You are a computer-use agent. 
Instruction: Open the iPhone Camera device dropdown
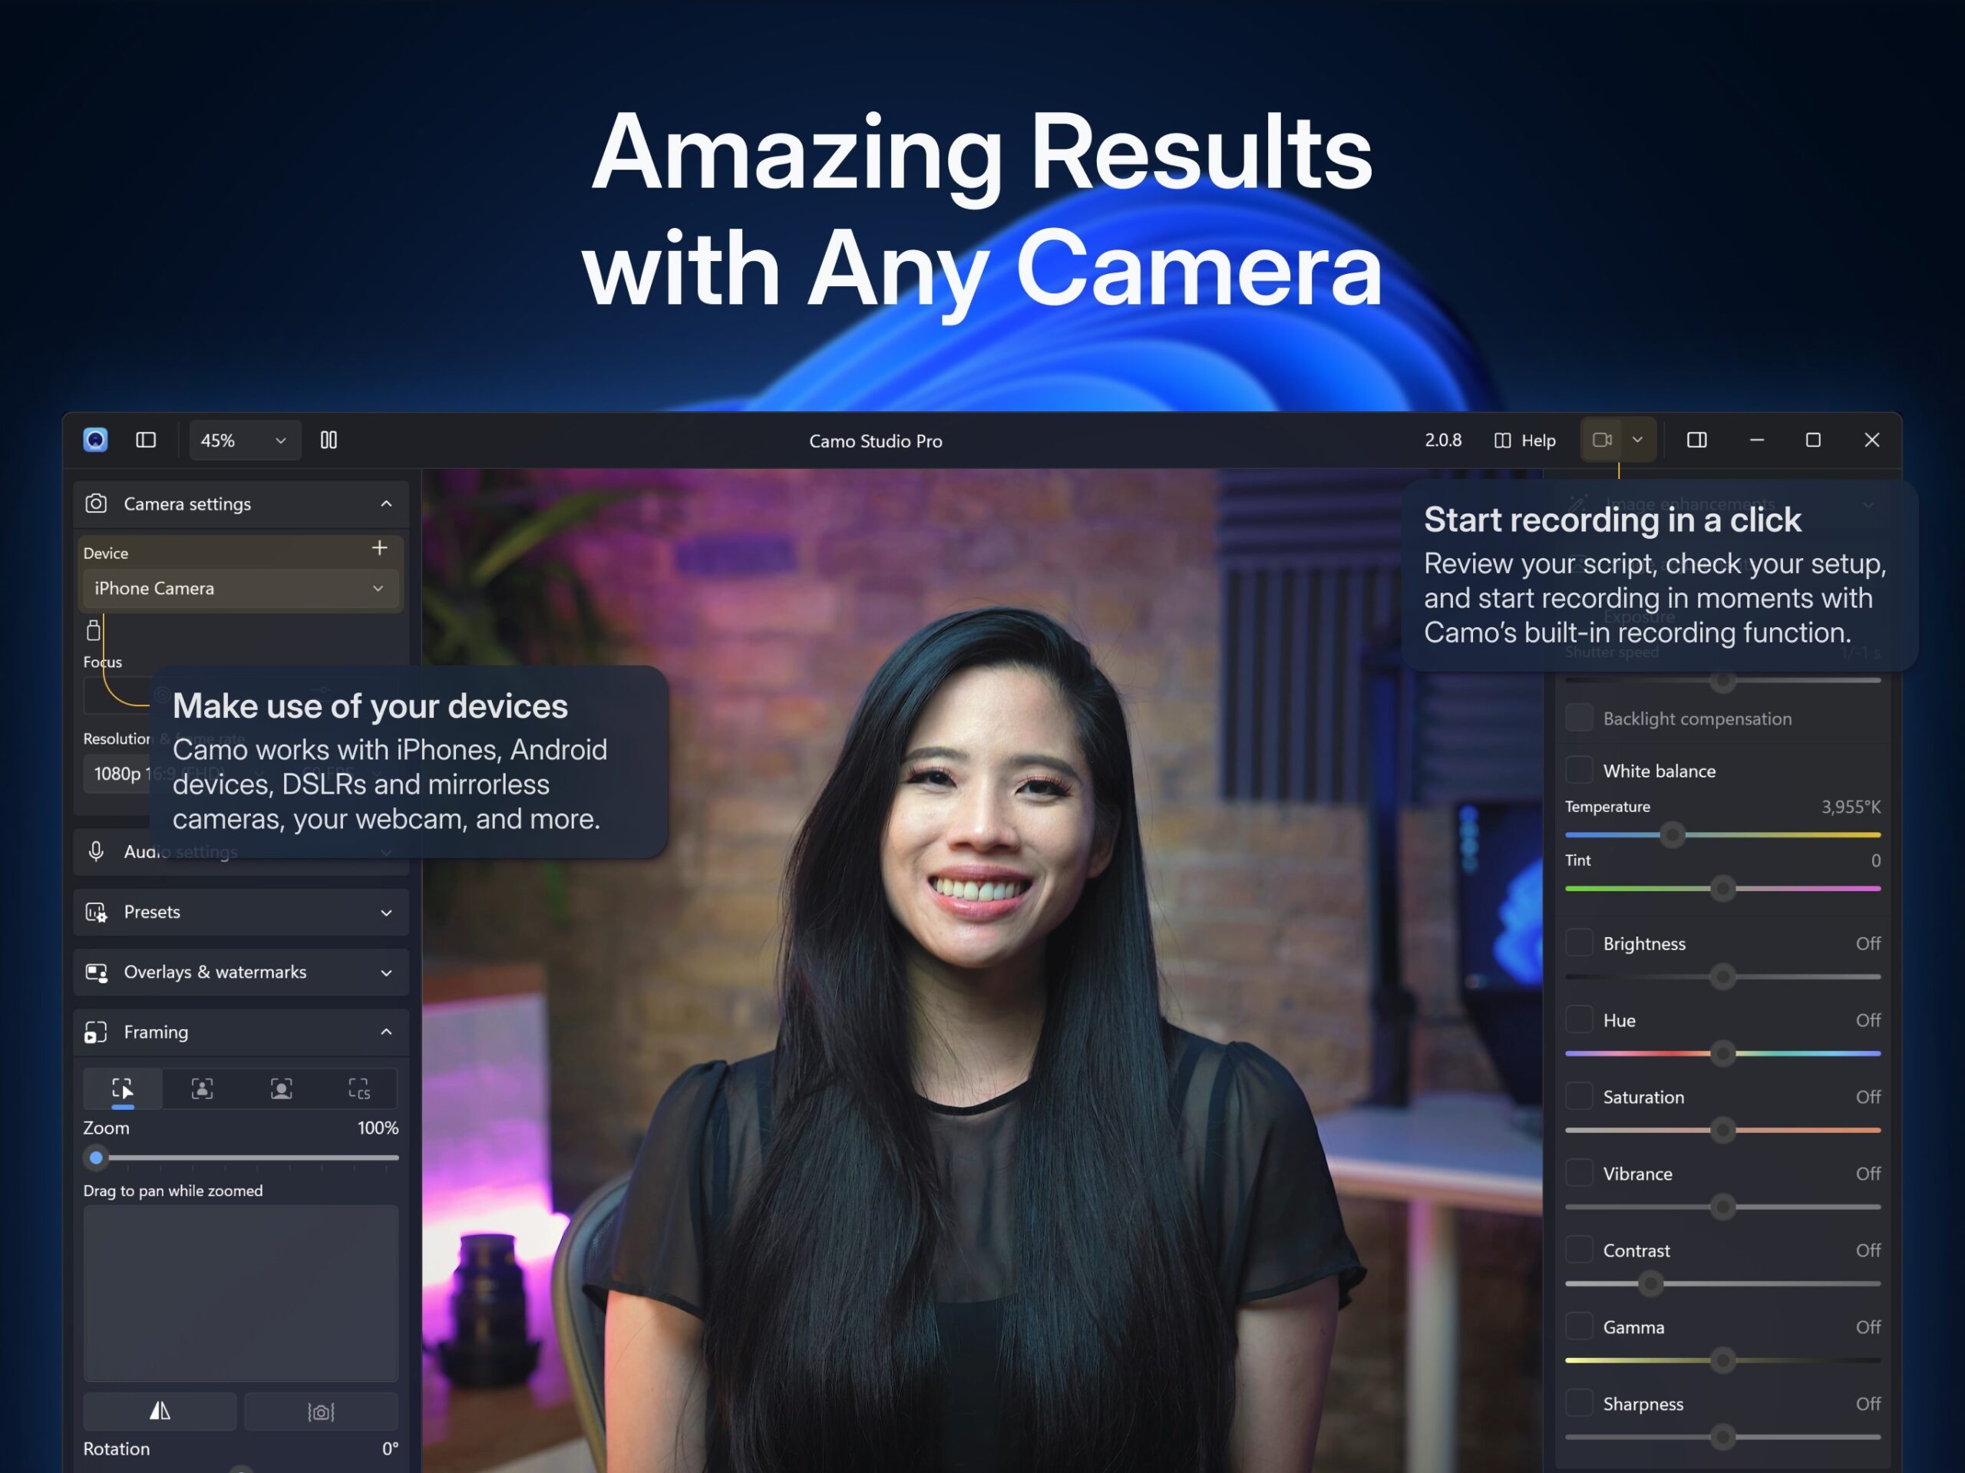click(x=238, y=588)
